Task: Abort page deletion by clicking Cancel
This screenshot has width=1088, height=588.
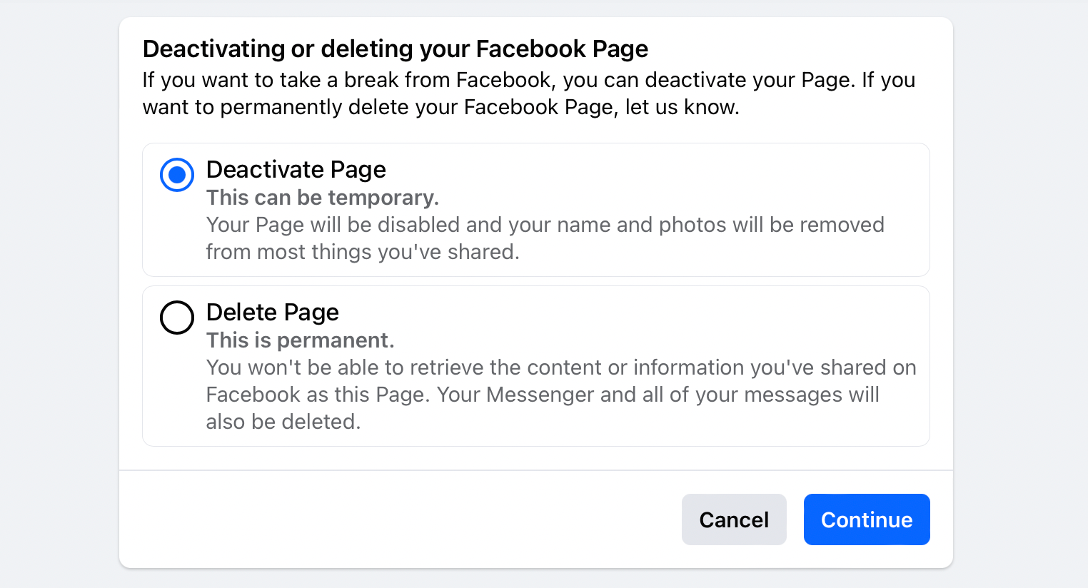Action: pyautogui.click(x=734, y=519)
